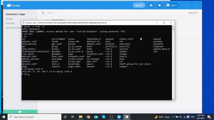Open Google Chrome from taskbar
The width and height of the screenshot is (214, 120).
[x=88, y=117]
